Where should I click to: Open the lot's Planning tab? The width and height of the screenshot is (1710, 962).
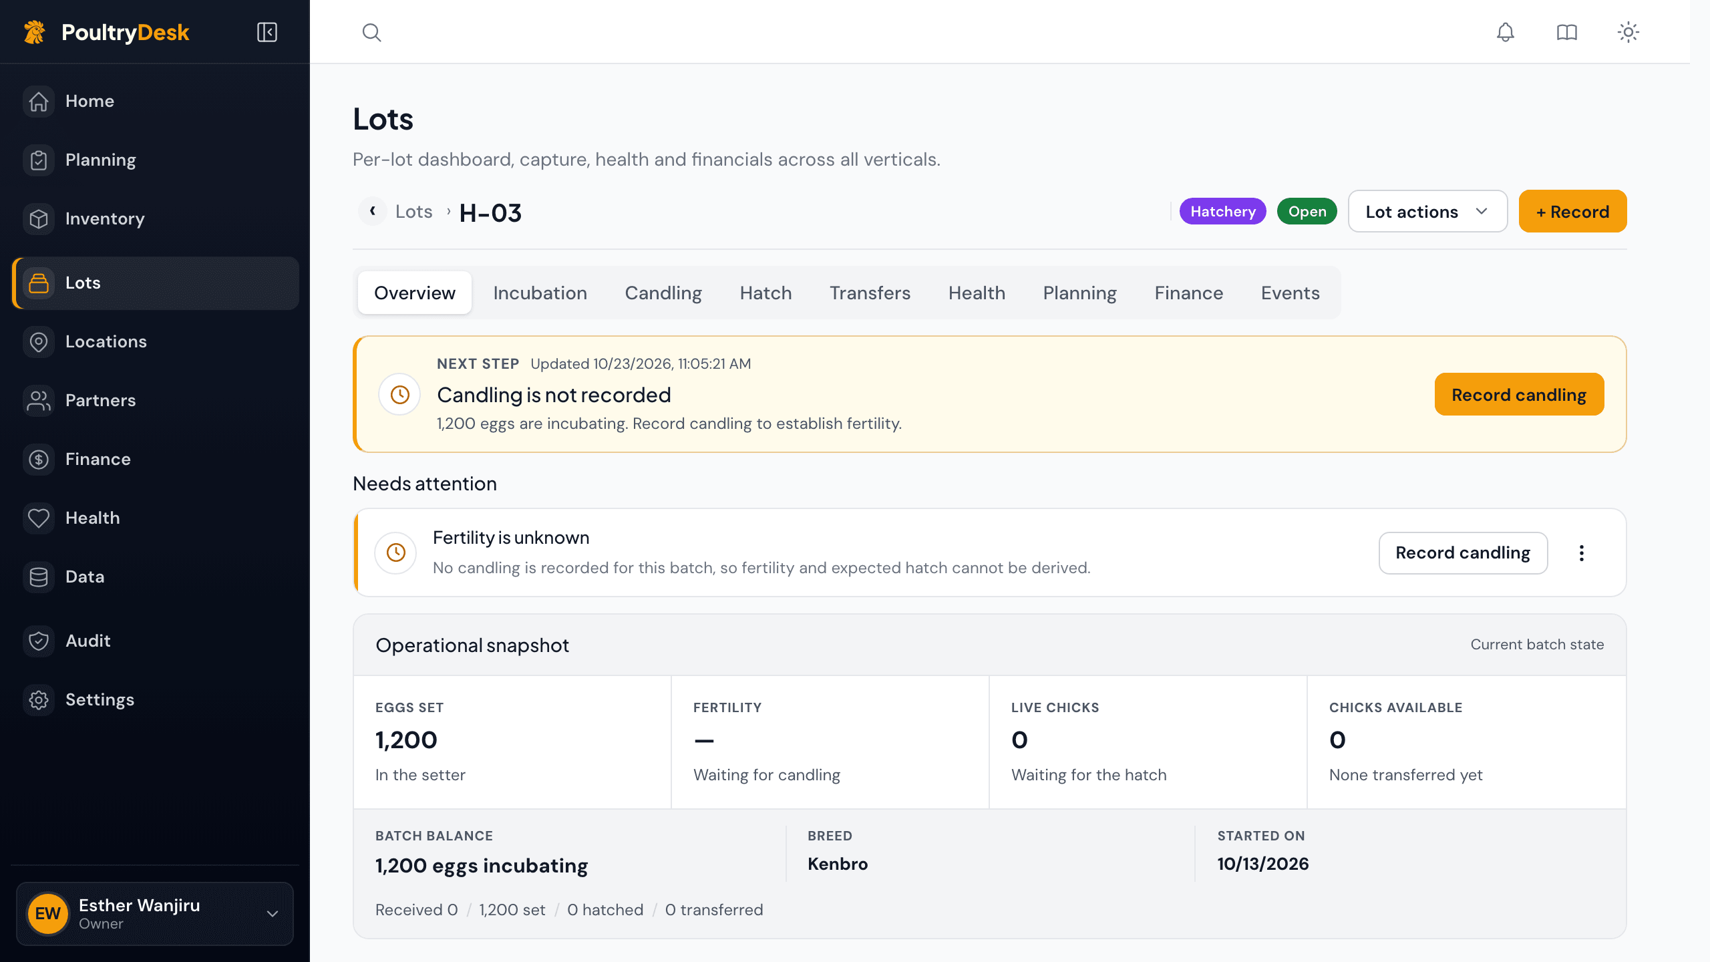(x=1079, y=293)
